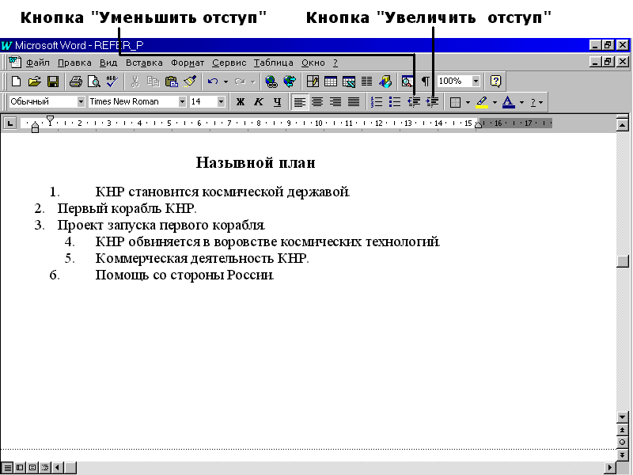Screen dimensions: 633x475
Task: Click the vertical scrollbar thumb
Action: [623, 261]
